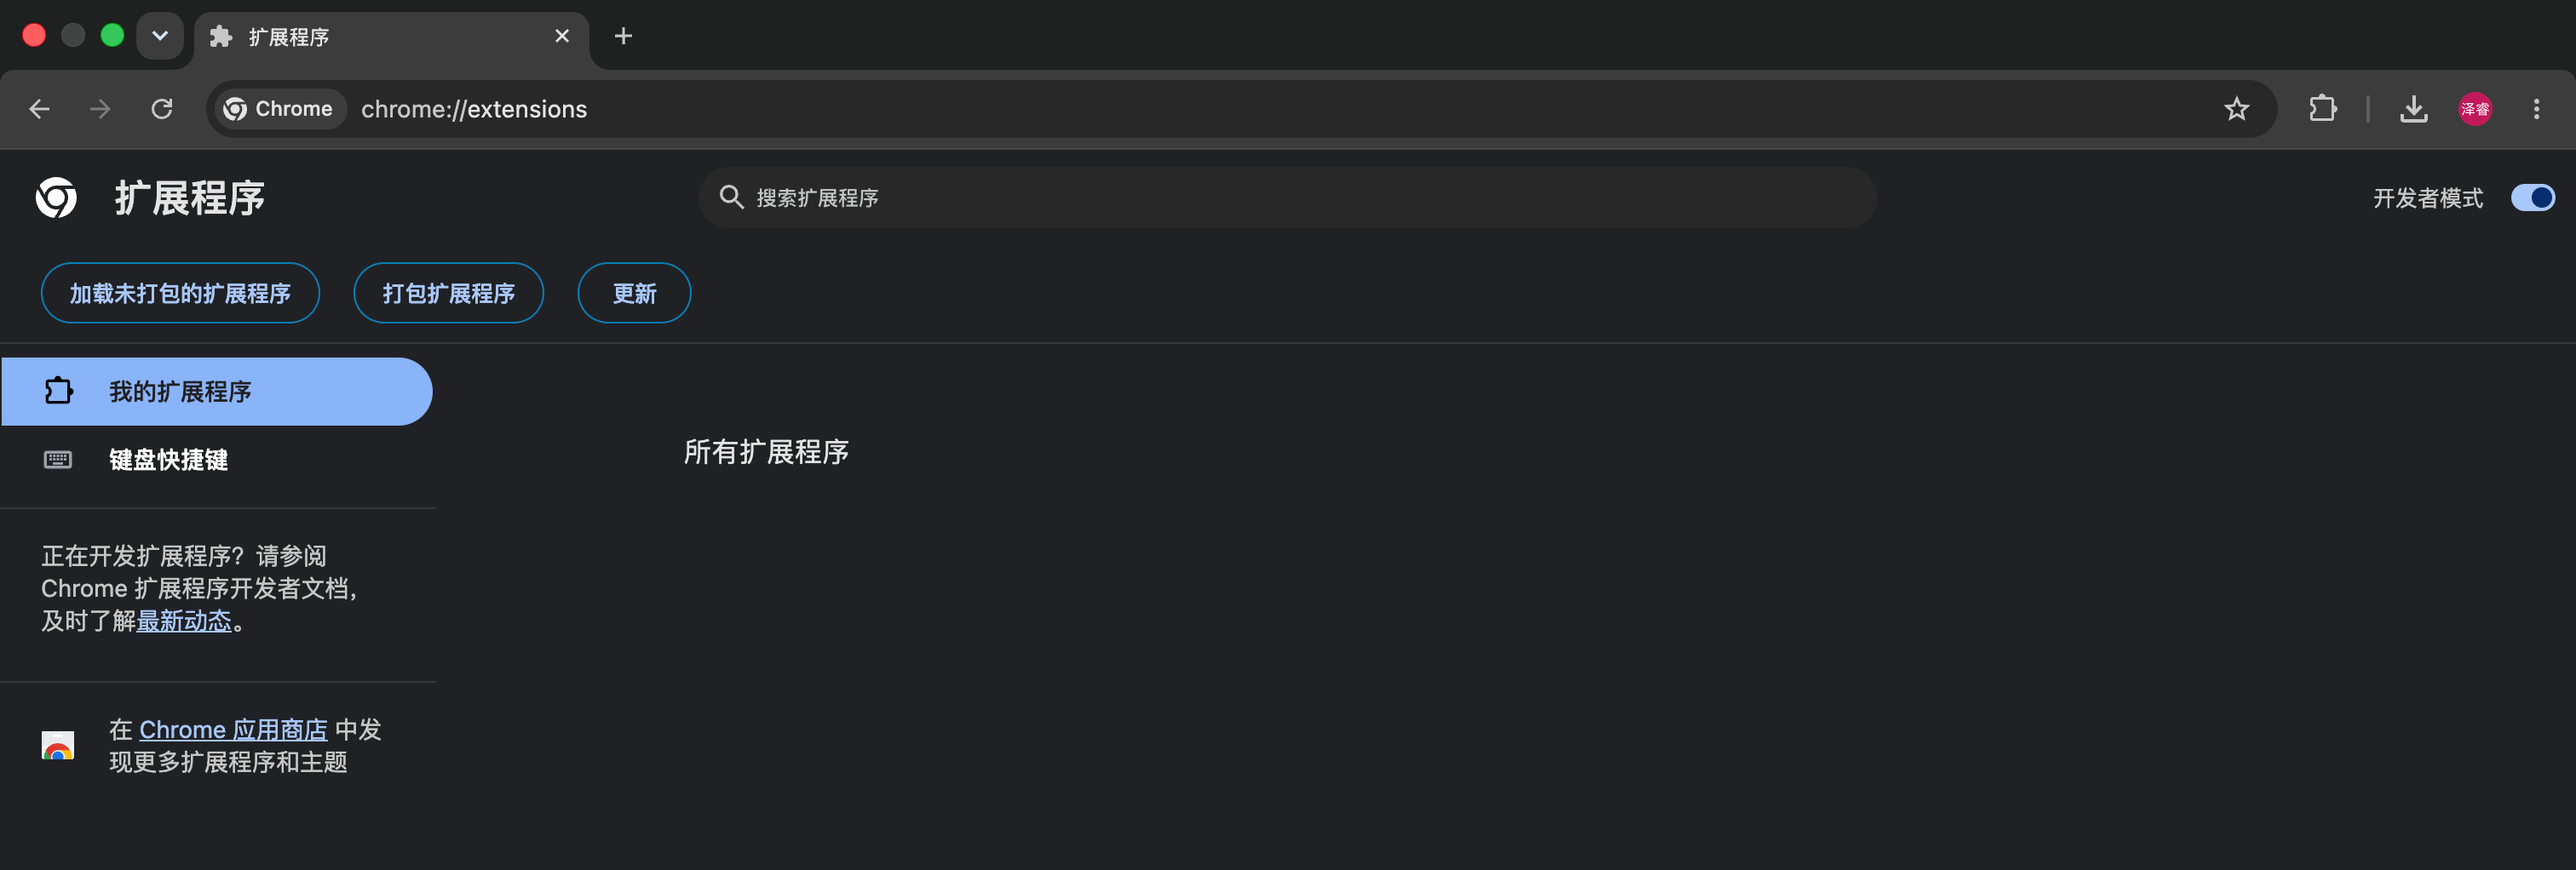Expand the tab search dropdown arrow

point(160,36)
